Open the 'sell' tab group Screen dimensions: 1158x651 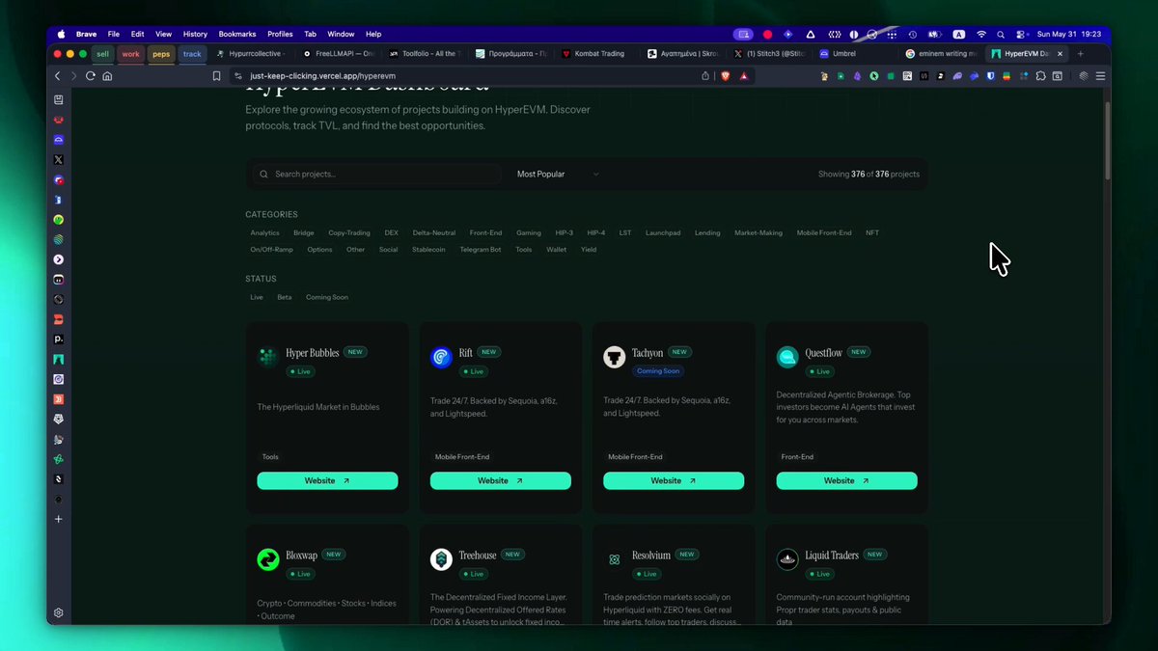(x=102, y=54)
